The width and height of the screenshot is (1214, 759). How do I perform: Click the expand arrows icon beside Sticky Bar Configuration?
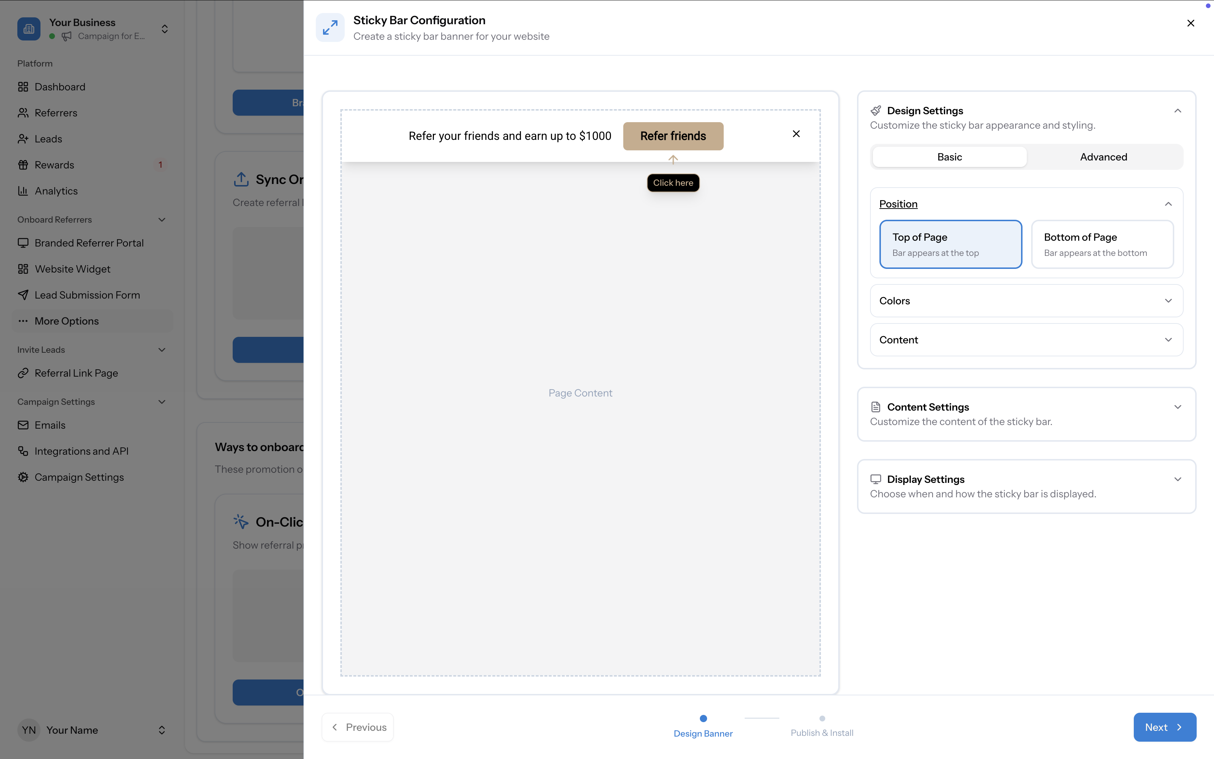(330, 27)
